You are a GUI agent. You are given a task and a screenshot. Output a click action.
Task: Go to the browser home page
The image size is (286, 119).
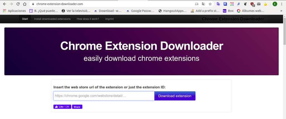[x=25, y=4]
